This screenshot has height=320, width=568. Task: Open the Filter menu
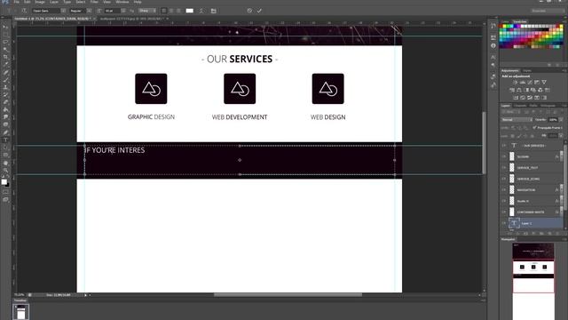94,2
